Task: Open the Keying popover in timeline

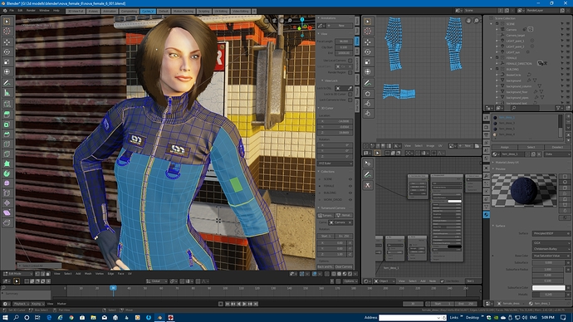Action: [37, 304]
